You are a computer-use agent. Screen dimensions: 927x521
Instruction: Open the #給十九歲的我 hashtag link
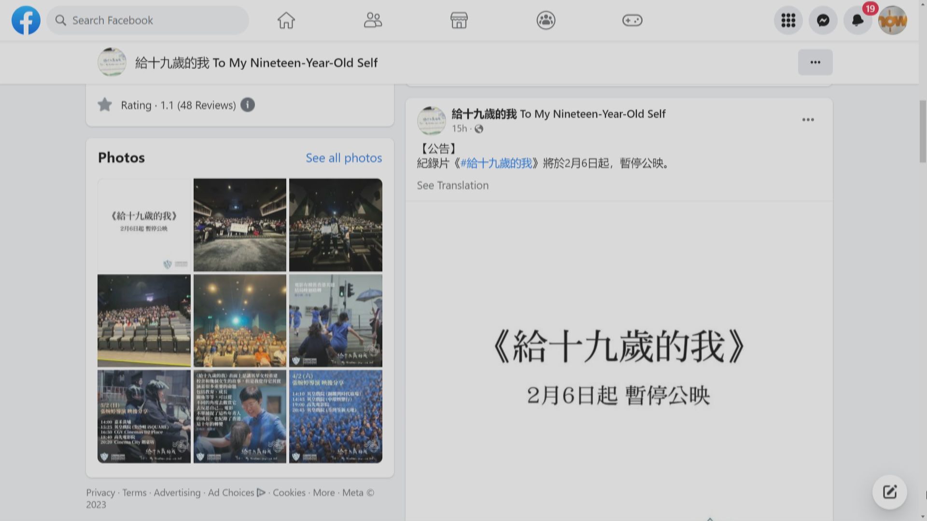497,164
